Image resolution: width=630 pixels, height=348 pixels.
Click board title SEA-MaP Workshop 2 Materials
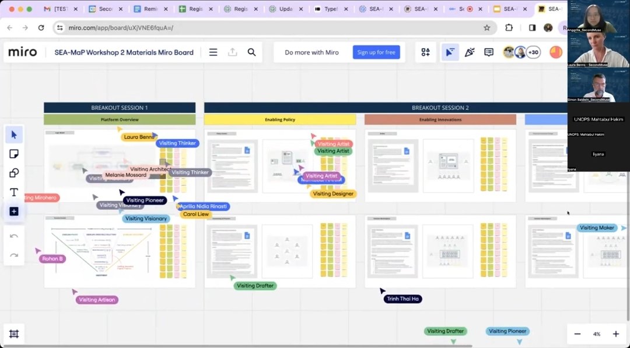[x=124, y=52]
